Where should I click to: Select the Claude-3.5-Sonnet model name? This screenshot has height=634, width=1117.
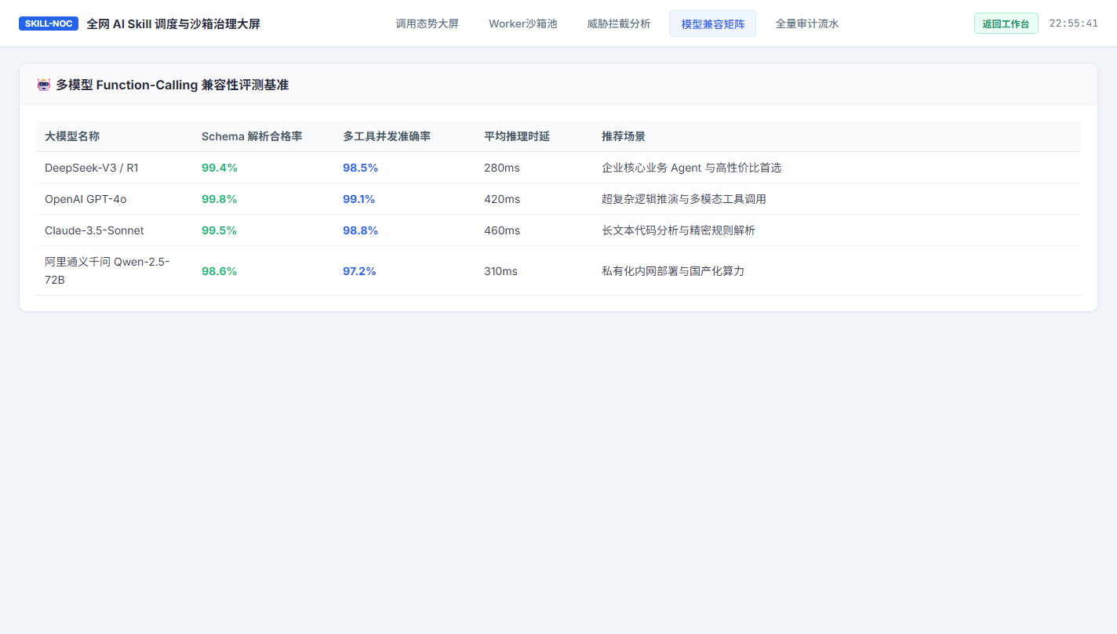[x=94, y=230]
